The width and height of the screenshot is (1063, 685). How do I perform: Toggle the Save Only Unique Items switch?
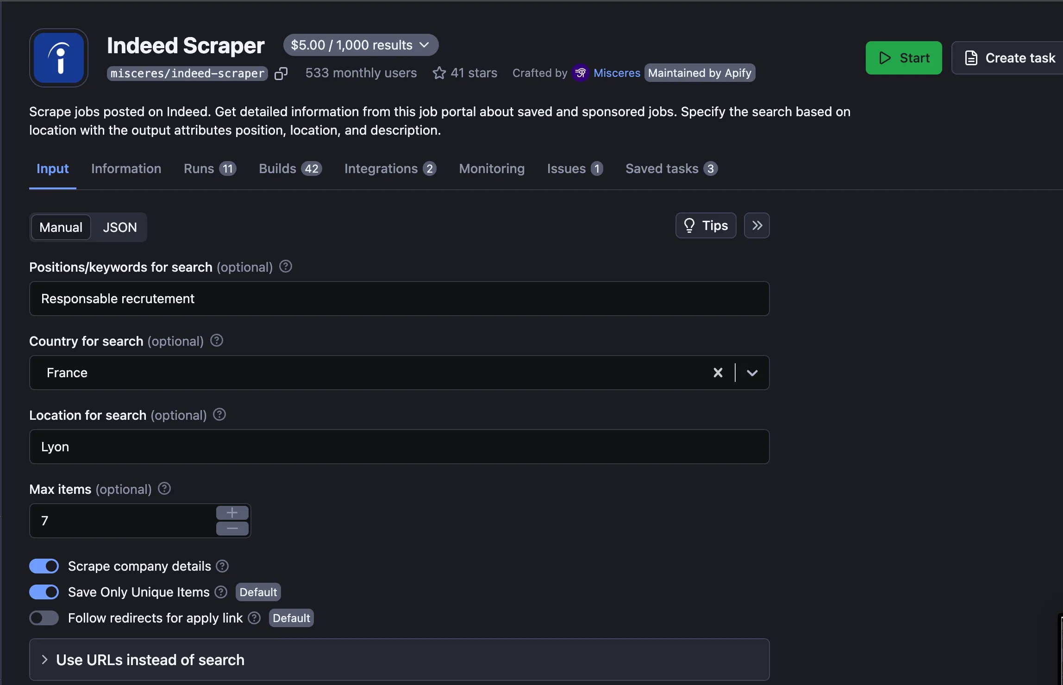pyautogui.click(x=44, y=592)
